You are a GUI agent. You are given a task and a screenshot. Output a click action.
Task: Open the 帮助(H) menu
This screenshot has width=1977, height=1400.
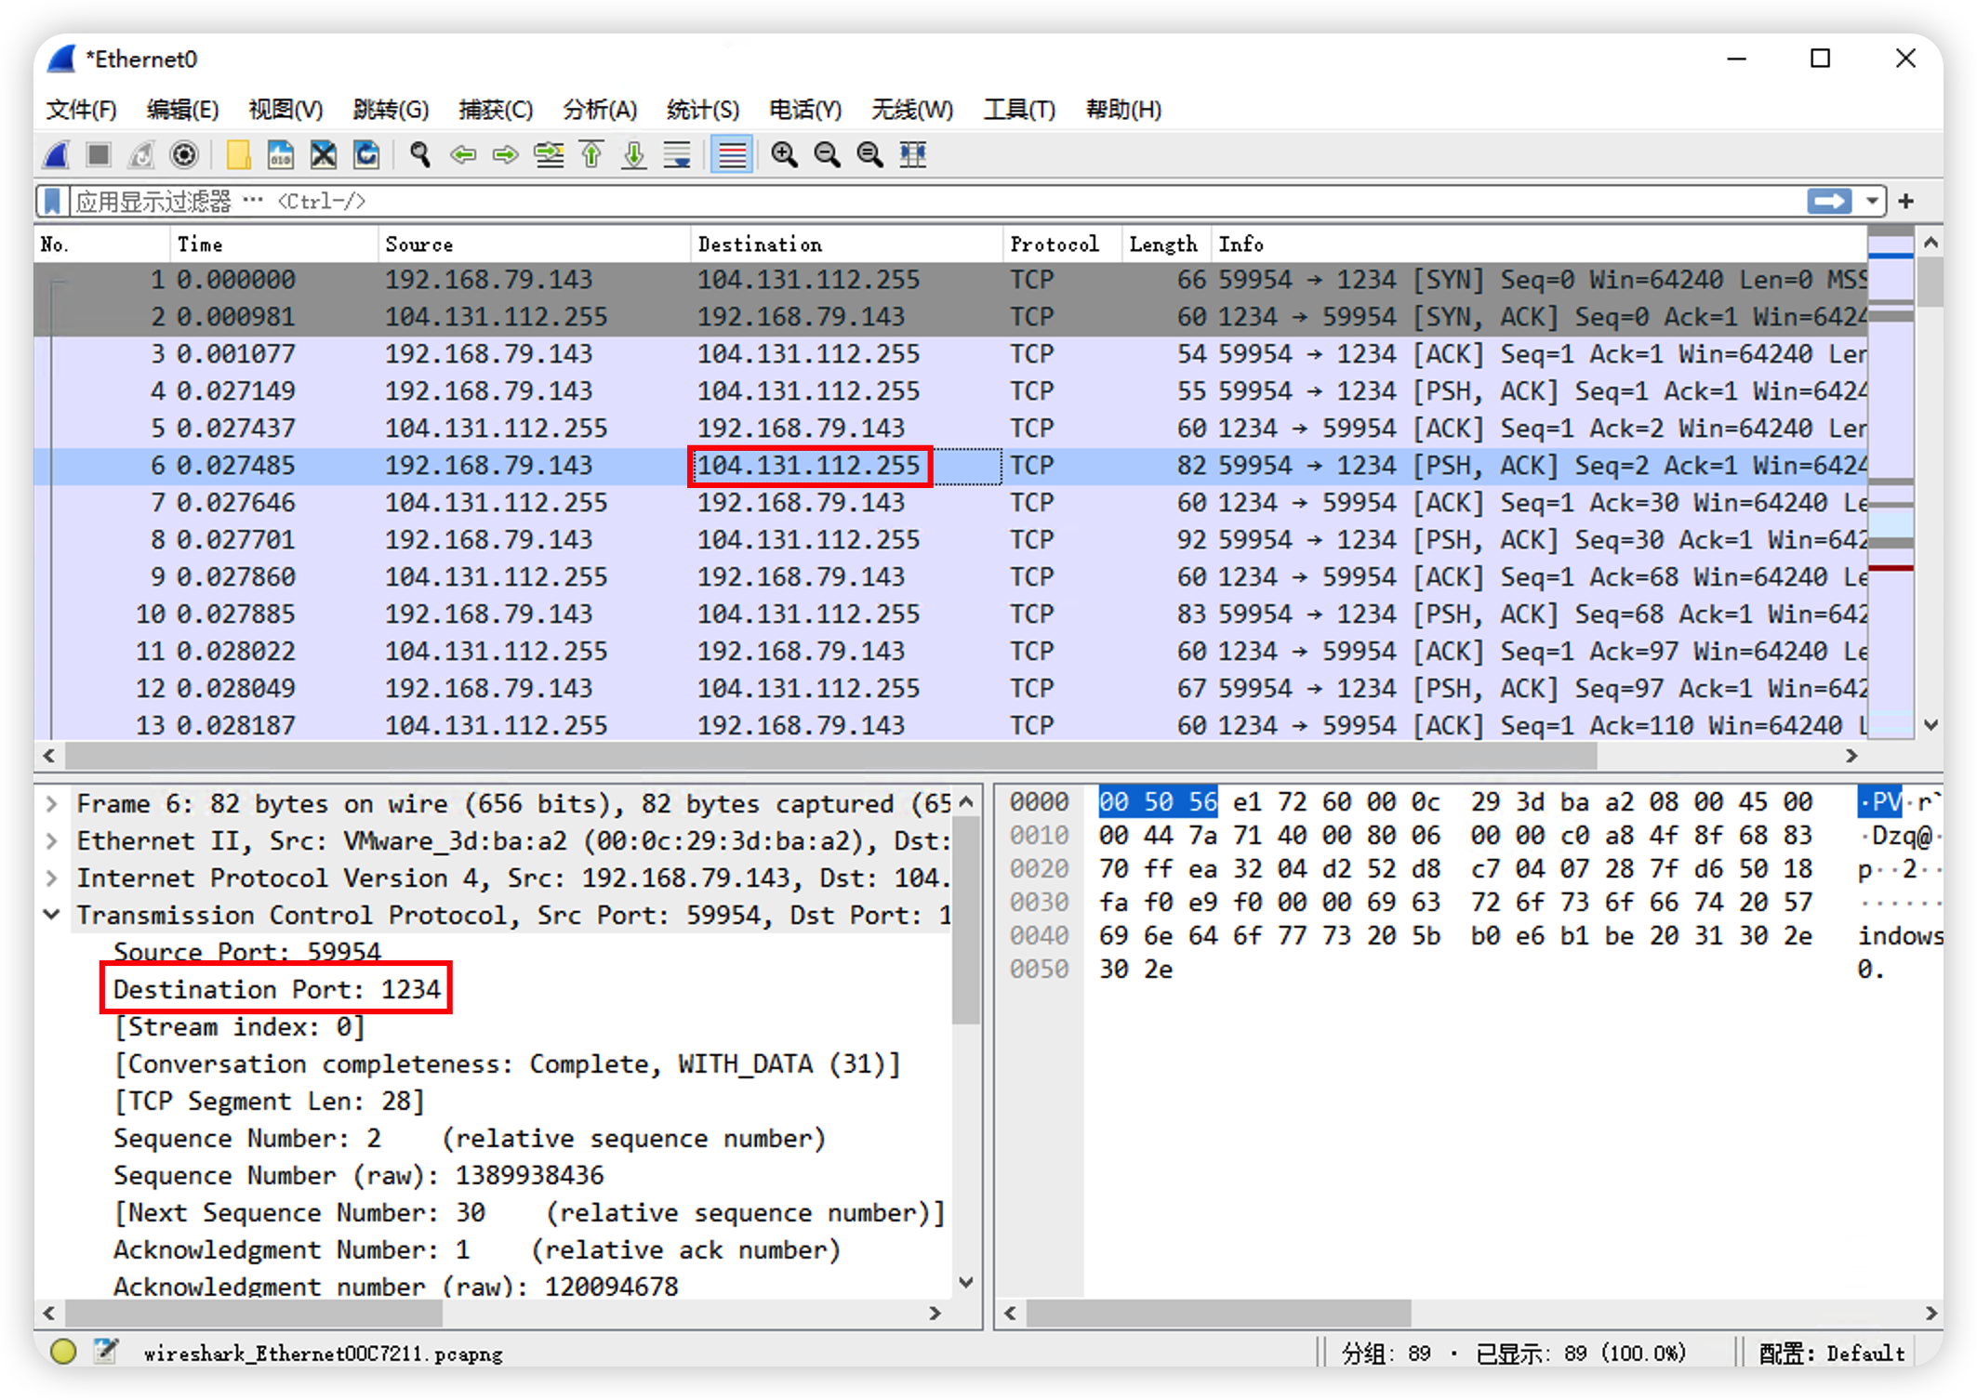click(x=1123, y=110)
